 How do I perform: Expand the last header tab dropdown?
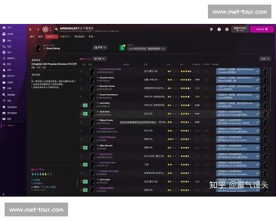[x=92, y=37]
